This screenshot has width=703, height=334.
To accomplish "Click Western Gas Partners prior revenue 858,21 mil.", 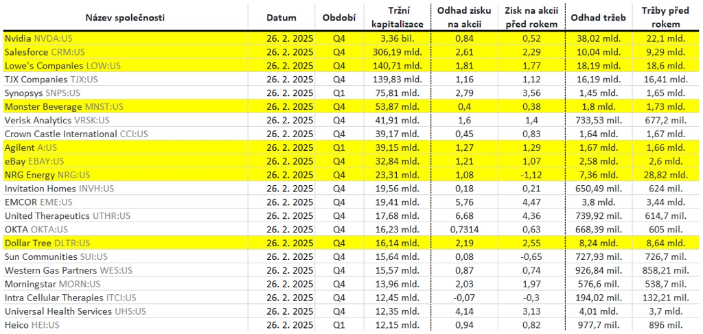I will coord(666,270).
